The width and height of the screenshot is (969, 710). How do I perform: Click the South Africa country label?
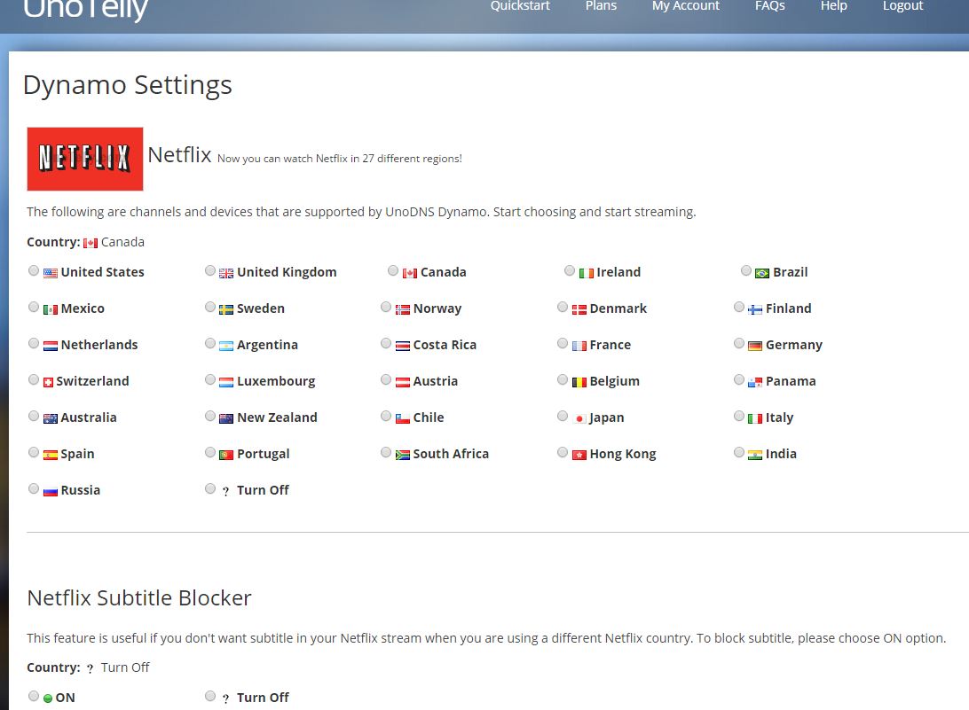pos(451,454)
